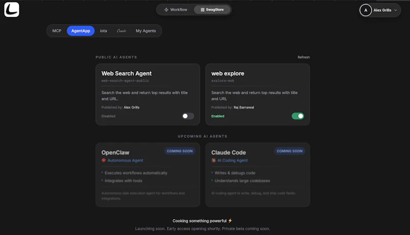
Task: Click the web-search-agent-public identifier text
Action: tap(125, 81)
